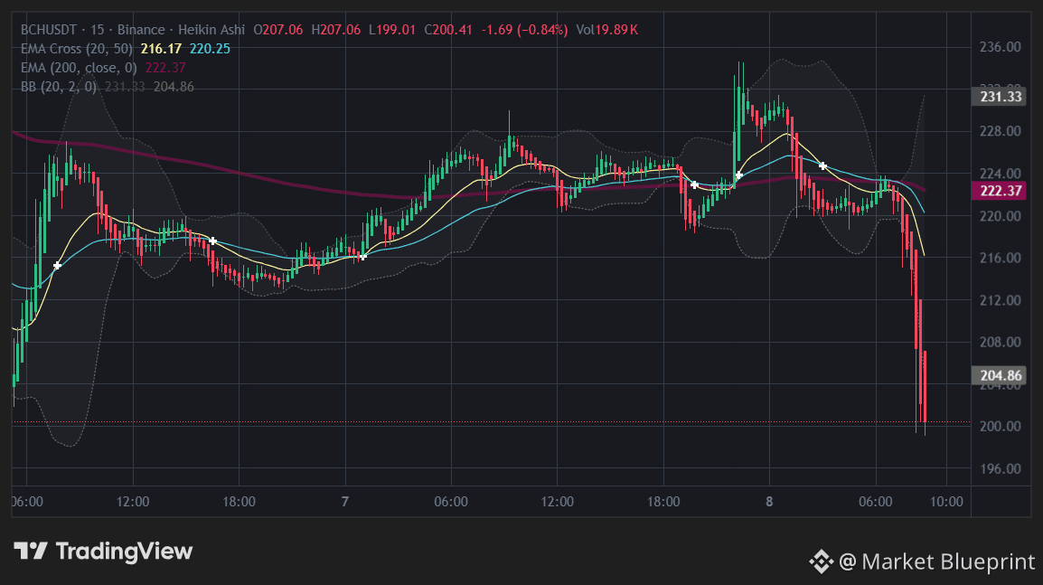The image size is (1043, 585).
Task: Click the 12:00 time label after 06:00
Action: pyautogui.click(x=132, y=502)
